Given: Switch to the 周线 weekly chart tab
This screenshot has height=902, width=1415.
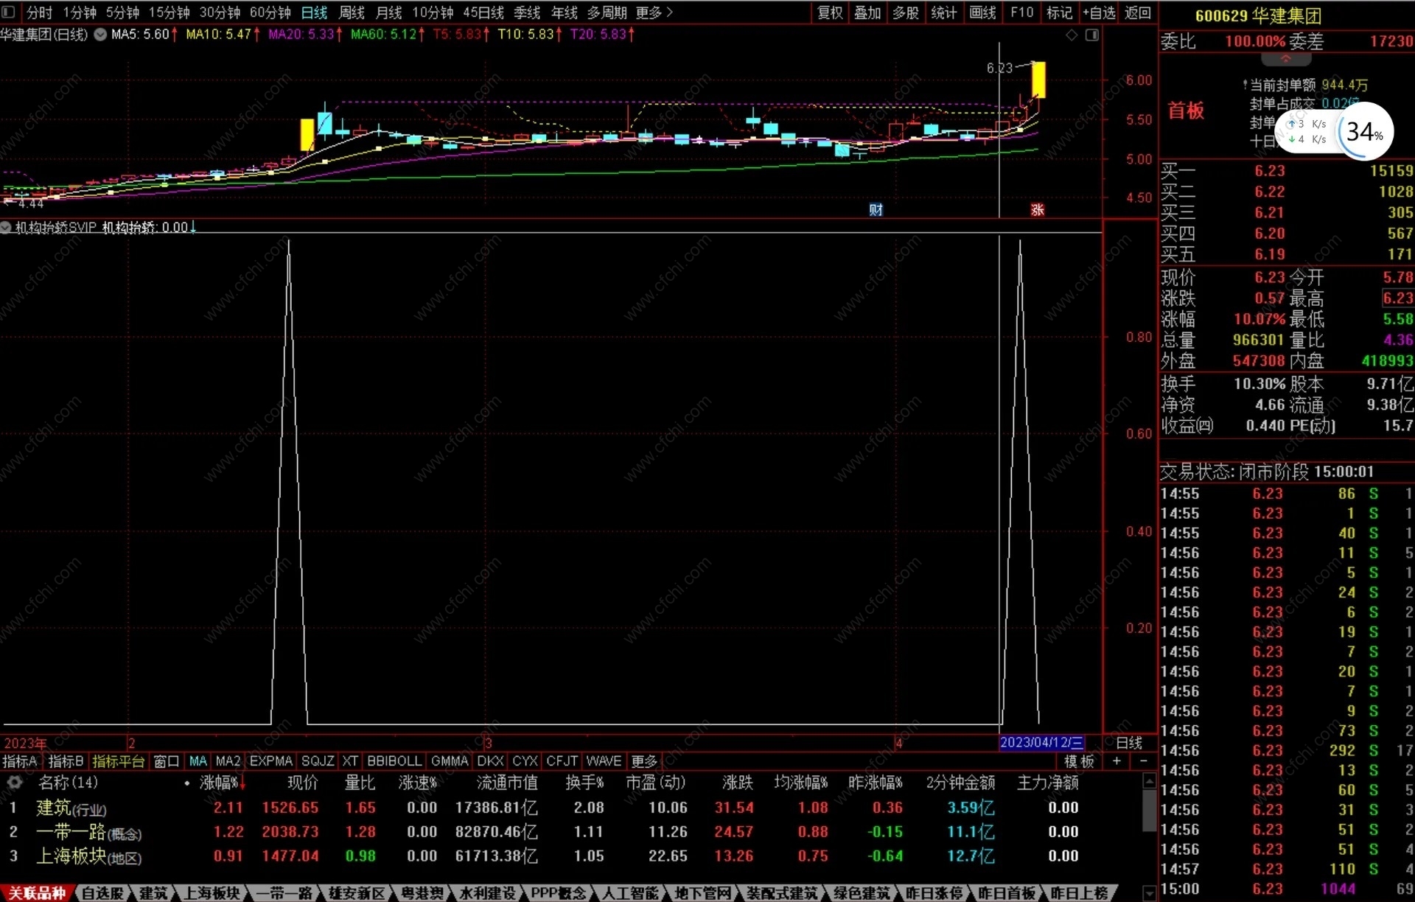Looking at the screenshot, I should [x=352, y=13].
